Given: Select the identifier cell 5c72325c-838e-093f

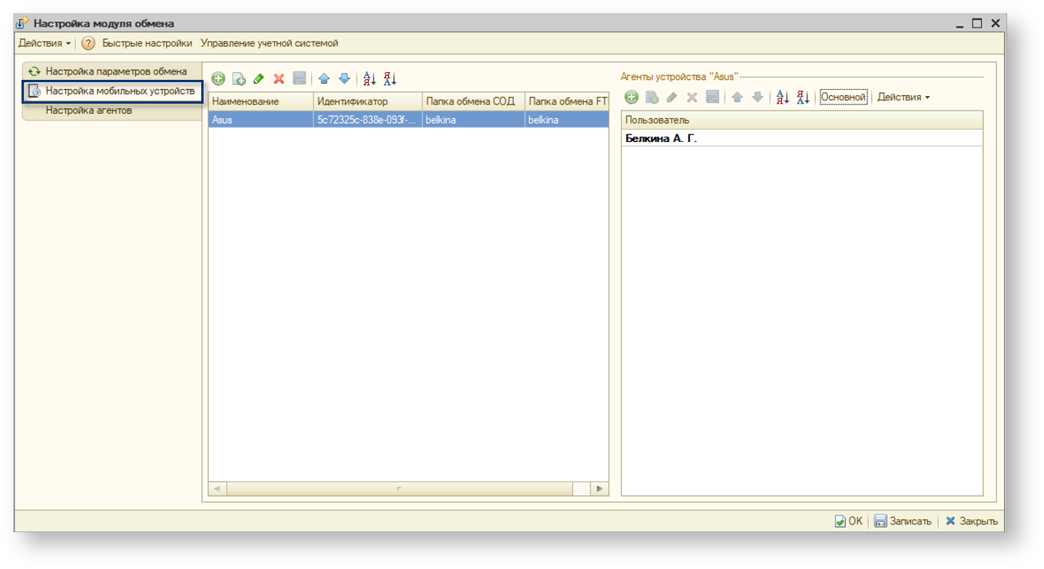Looking at the screenshot, I should coord(368,120).
